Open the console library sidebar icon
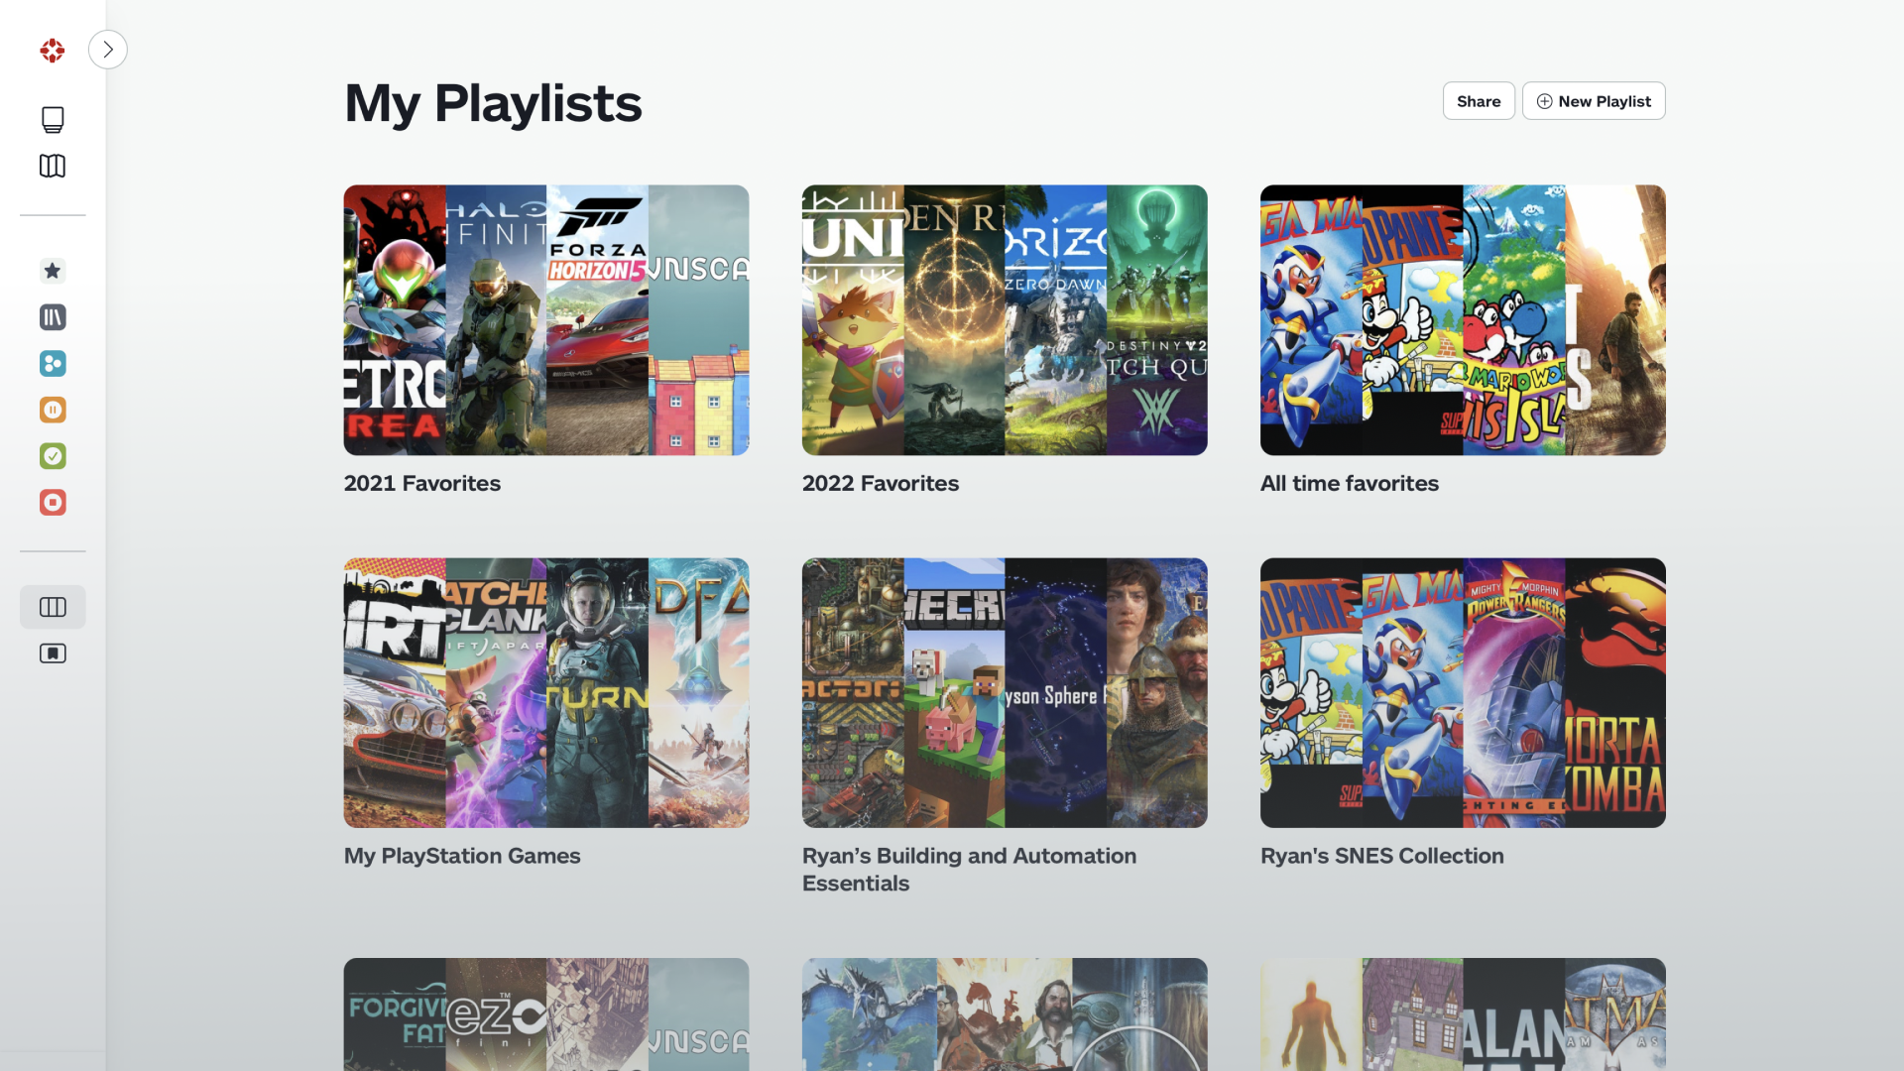This screenshot has width=1904, height=1071. 52,119
